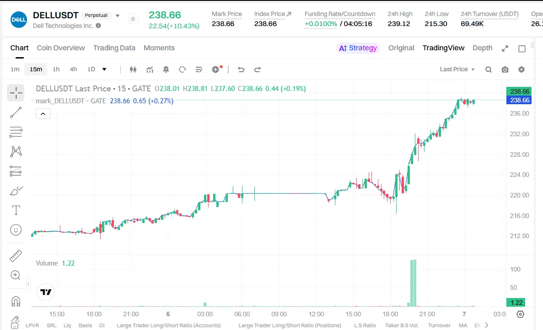Open the emoji sticker tool
This screenshot has height=330, width=543.
click(16, 230)
